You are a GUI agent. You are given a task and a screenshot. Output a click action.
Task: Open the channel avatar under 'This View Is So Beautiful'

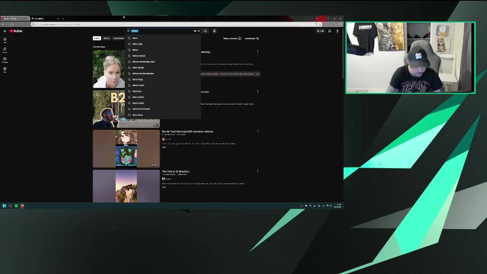pyautogui.click(x=164, y=179)
